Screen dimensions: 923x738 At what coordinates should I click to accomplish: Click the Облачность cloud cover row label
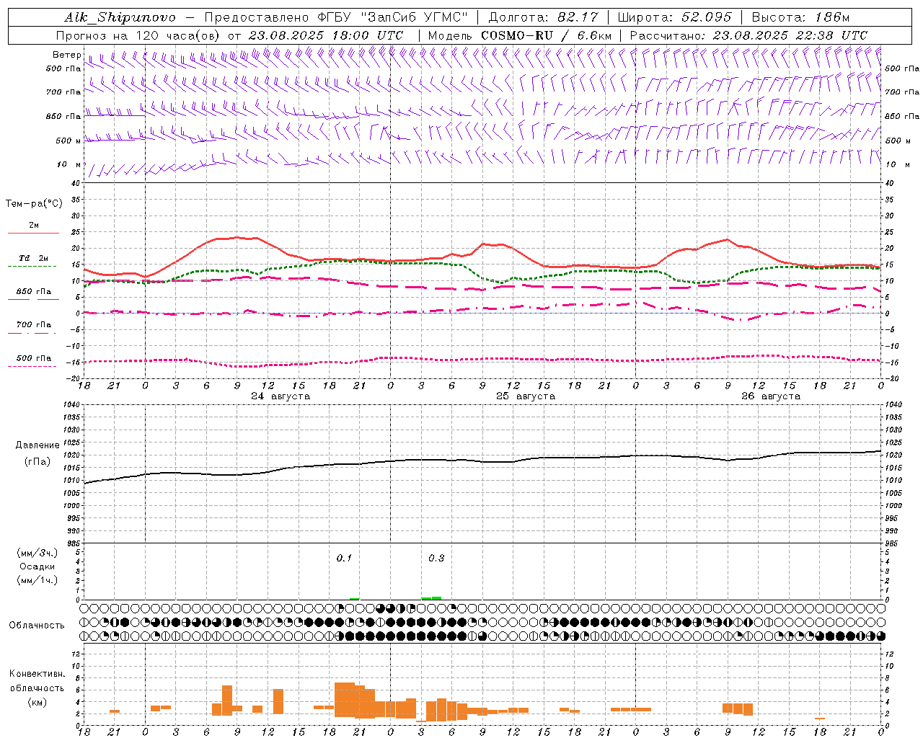[x=37, y=626]
